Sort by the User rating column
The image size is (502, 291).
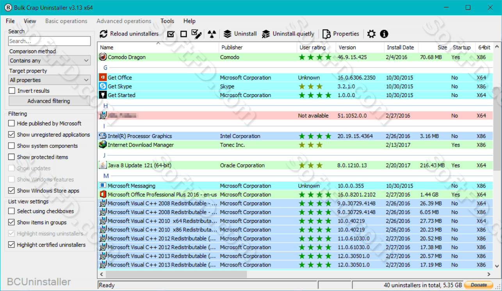coord(316,47)
